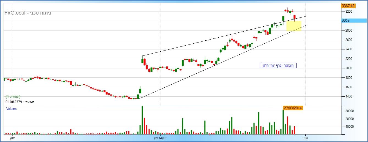Screen dimensions: 368x142
Task: Click the 30000 tick on volume axis
Action: 350,111
